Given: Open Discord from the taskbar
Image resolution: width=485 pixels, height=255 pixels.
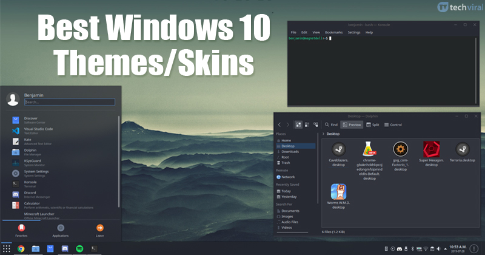Looking at the screenshot, I should (x=65, y=248).
